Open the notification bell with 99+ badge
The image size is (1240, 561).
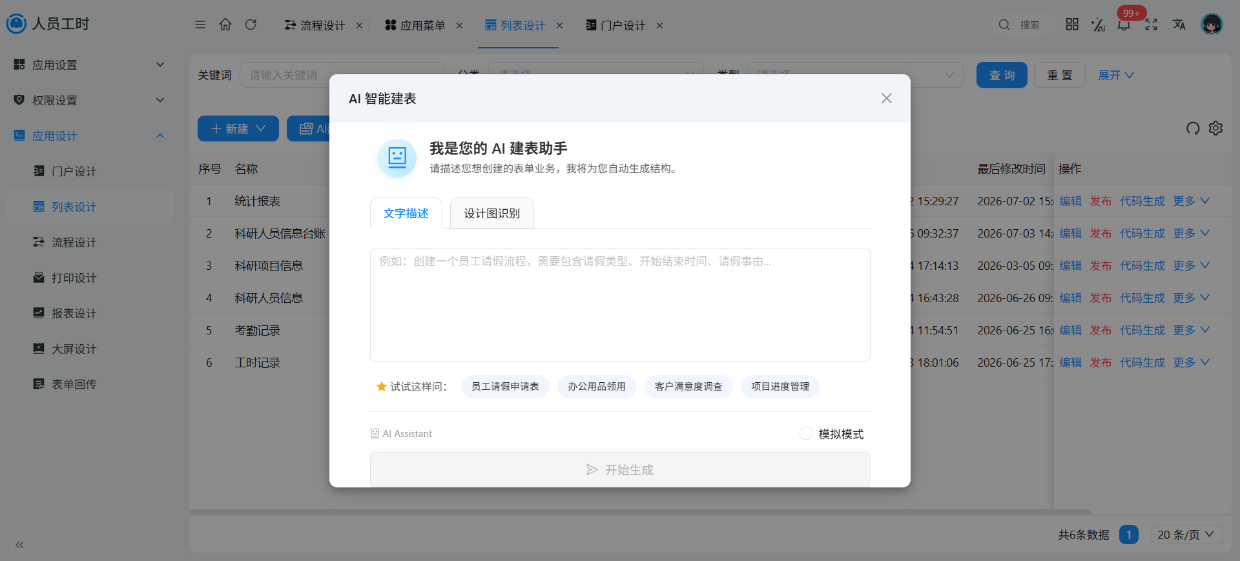tap(1124, 25)
